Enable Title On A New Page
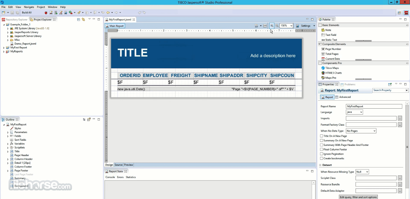The height and width of the screenshot is (199, 410). coord(321,136)
